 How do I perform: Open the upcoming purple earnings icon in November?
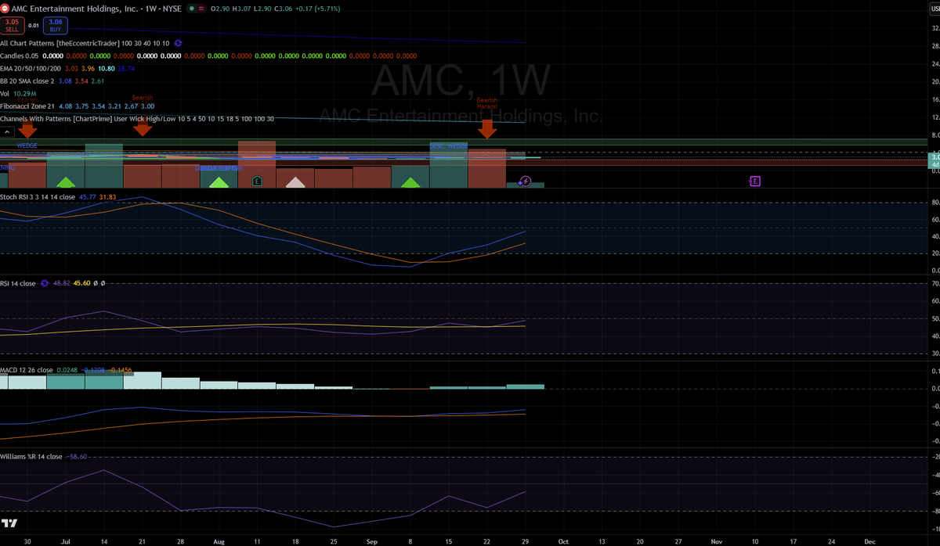tap(755, 181)
